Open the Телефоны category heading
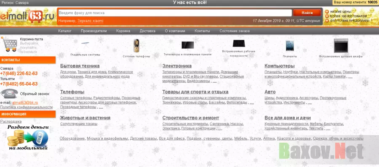379x167 pixels. (72, 92)
